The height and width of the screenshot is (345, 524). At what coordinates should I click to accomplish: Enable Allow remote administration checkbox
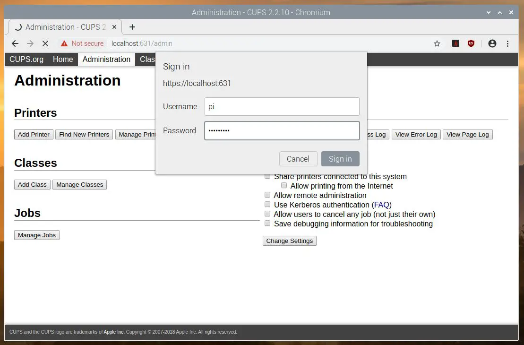[267, 195]
